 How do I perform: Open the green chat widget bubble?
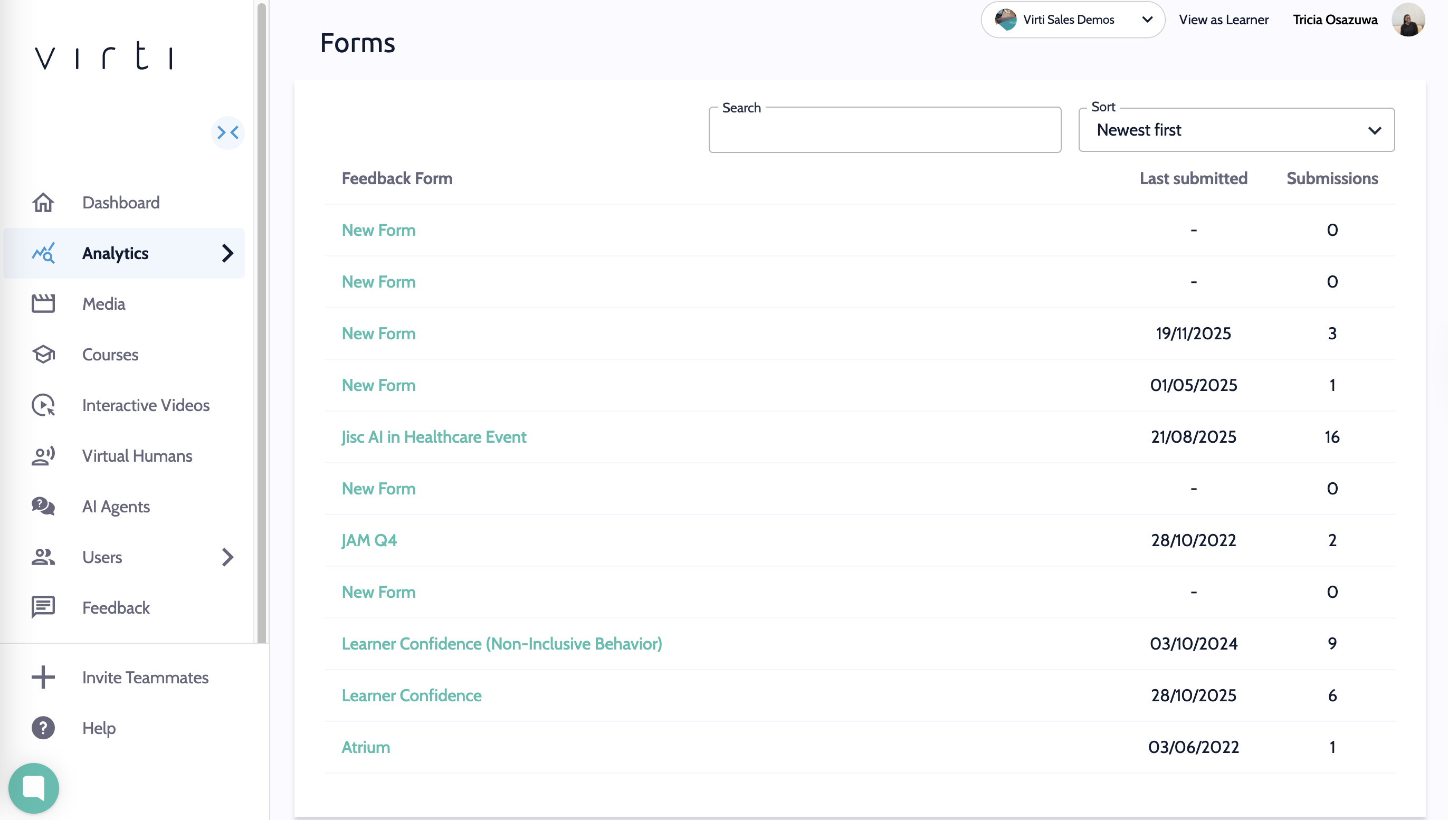tap(34, 787)
